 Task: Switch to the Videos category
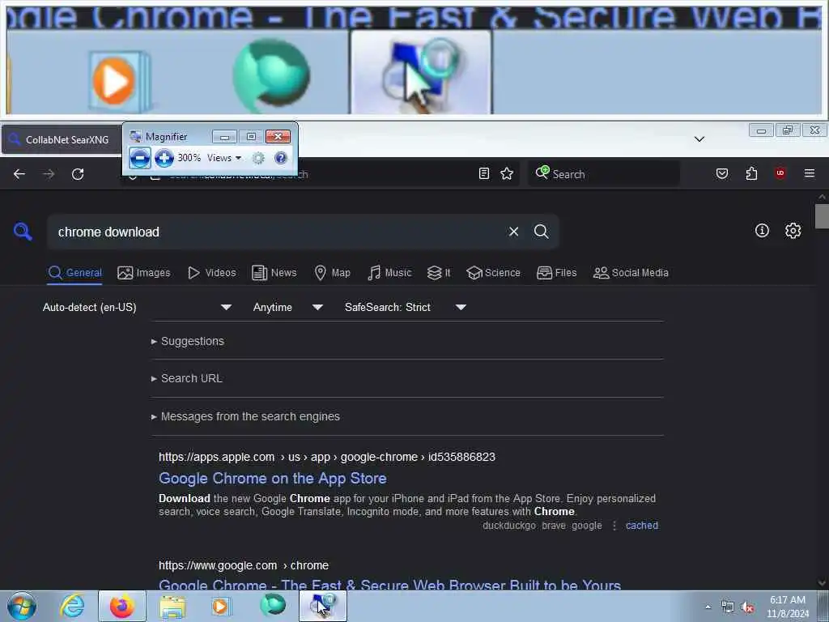pyautogui.click(x=212, y=273)
